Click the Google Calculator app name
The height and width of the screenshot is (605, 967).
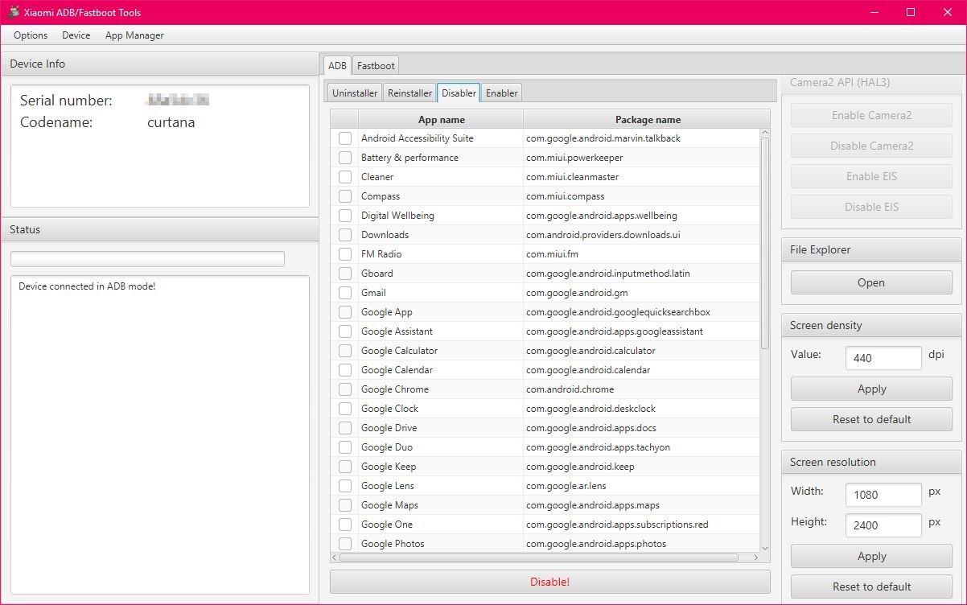pos(399,351)
